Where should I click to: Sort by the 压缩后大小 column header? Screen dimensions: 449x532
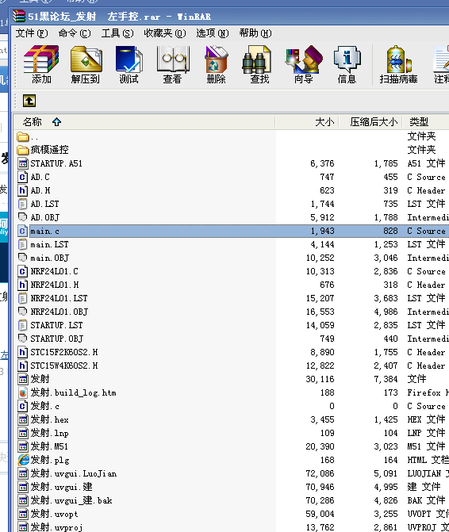tap(374, 122)
